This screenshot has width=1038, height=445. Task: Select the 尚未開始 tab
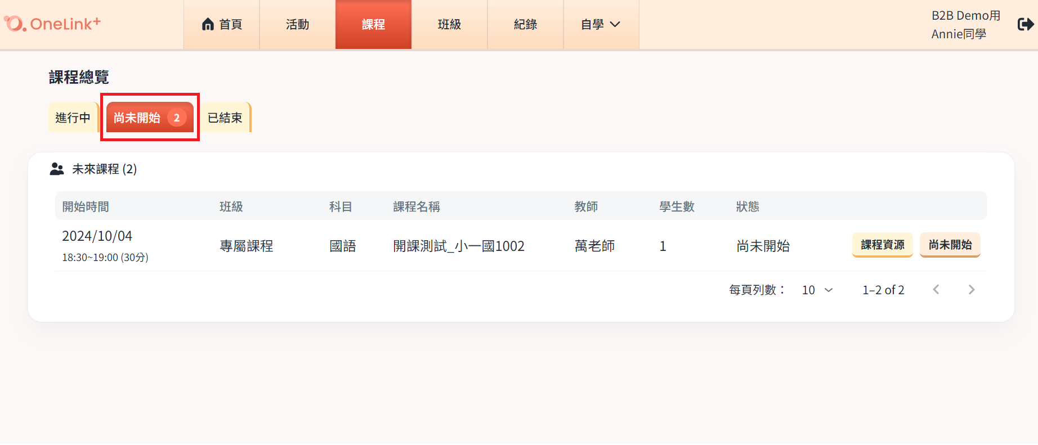click(x=150, y=118)
